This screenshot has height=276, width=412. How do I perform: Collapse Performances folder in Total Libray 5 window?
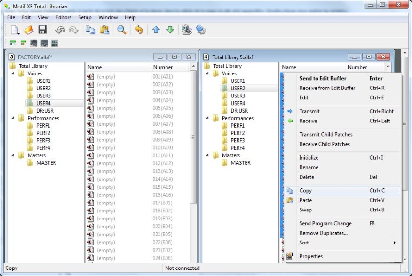click(x=207, y=118)
